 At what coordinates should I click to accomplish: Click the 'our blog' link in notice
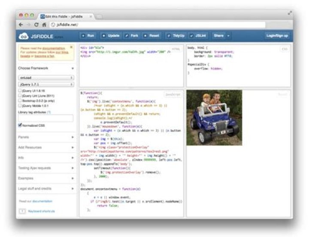(x=62, y=52)
